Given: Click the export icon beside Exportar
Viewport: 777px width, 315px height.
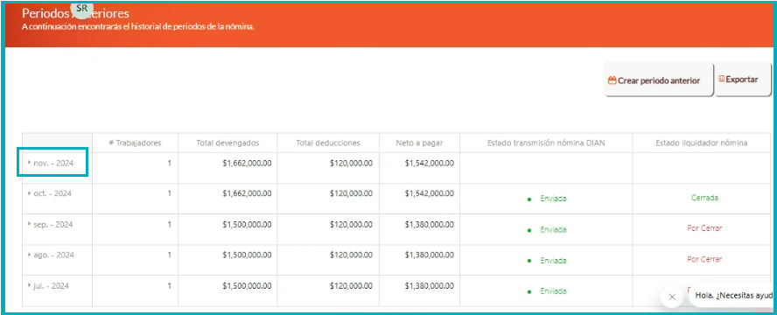Looking at the screenshot, I should click(722, 79).
